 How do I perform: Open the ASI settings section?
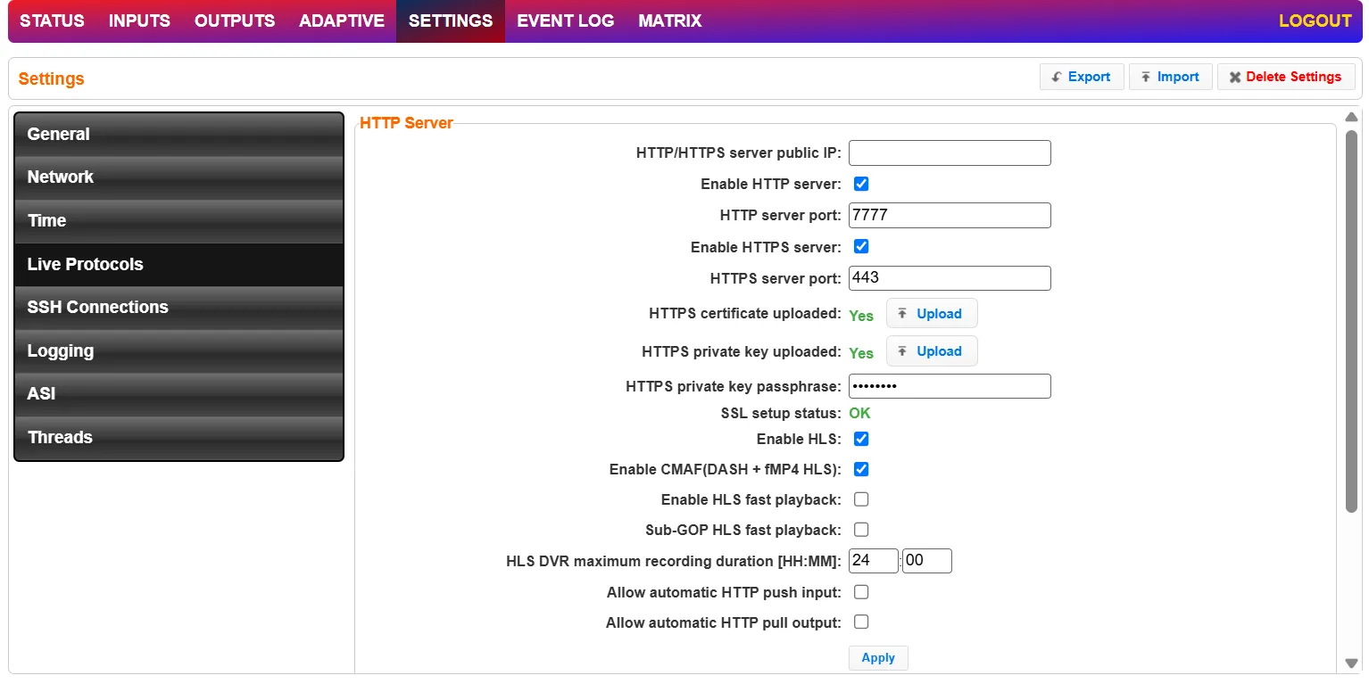[x=178, y=394]
